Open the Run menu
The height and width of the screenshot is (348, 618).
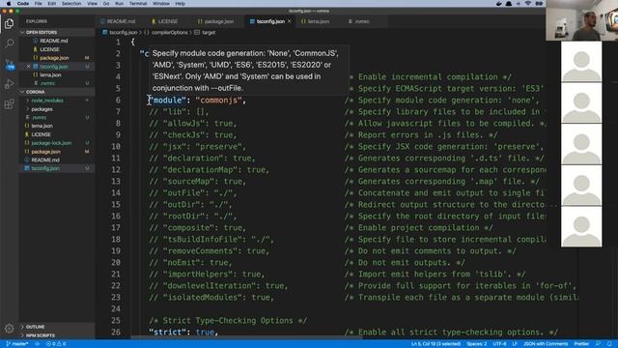[x=119, y=4]
